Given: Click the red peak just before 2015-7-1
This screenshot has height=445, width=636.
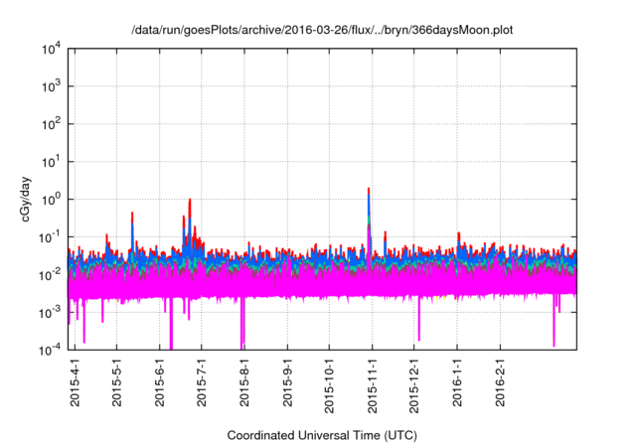Looking at the screenshot, I should (x=190, y=202).
